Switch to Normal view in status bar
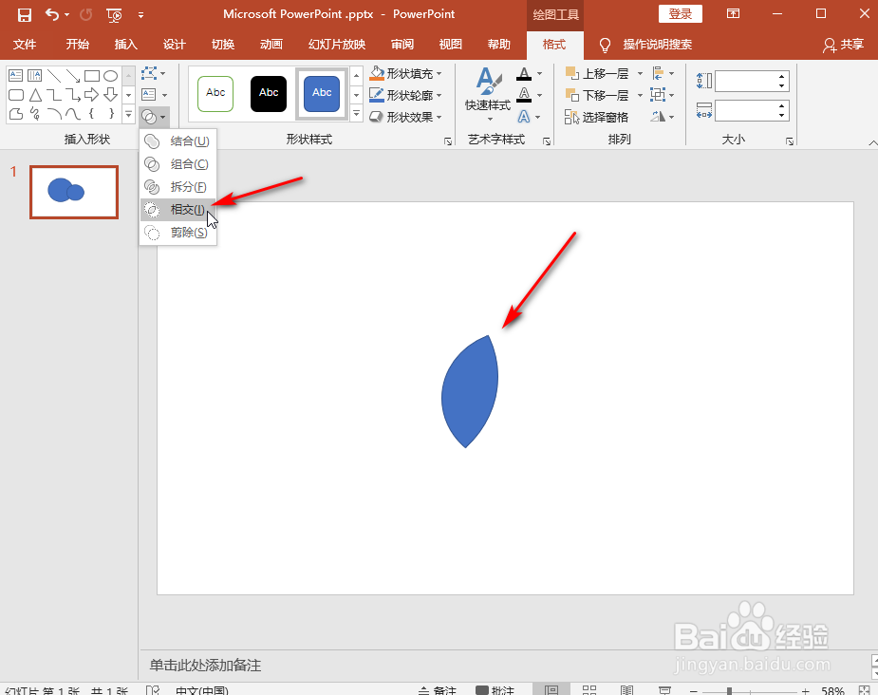878x695 pixels. coord(551,690)
